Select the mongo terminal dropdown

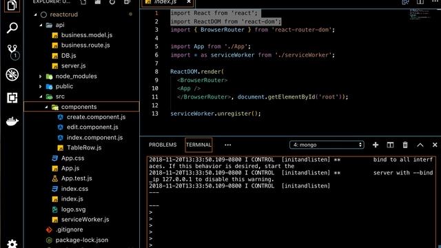click(327, 145)
